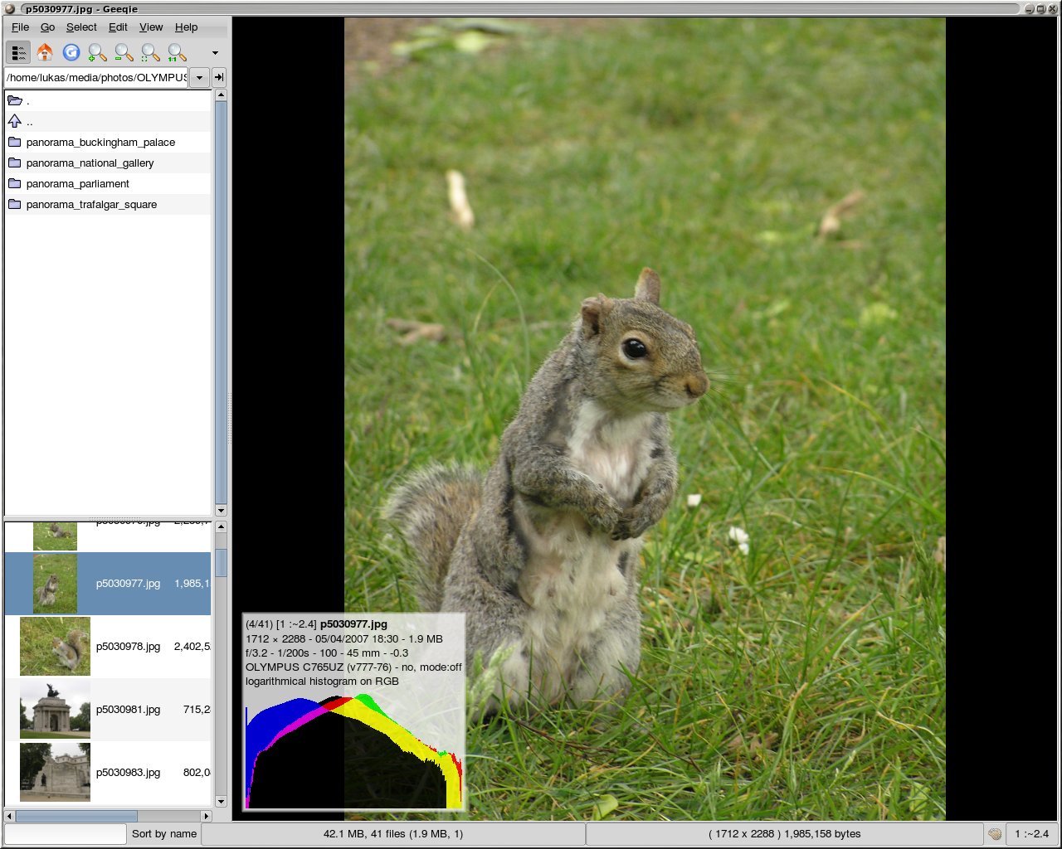Screen dimensions: 1062x849
Task: Click the file list horizontal scrollbar thumb
Action: (x=76, y=816)
